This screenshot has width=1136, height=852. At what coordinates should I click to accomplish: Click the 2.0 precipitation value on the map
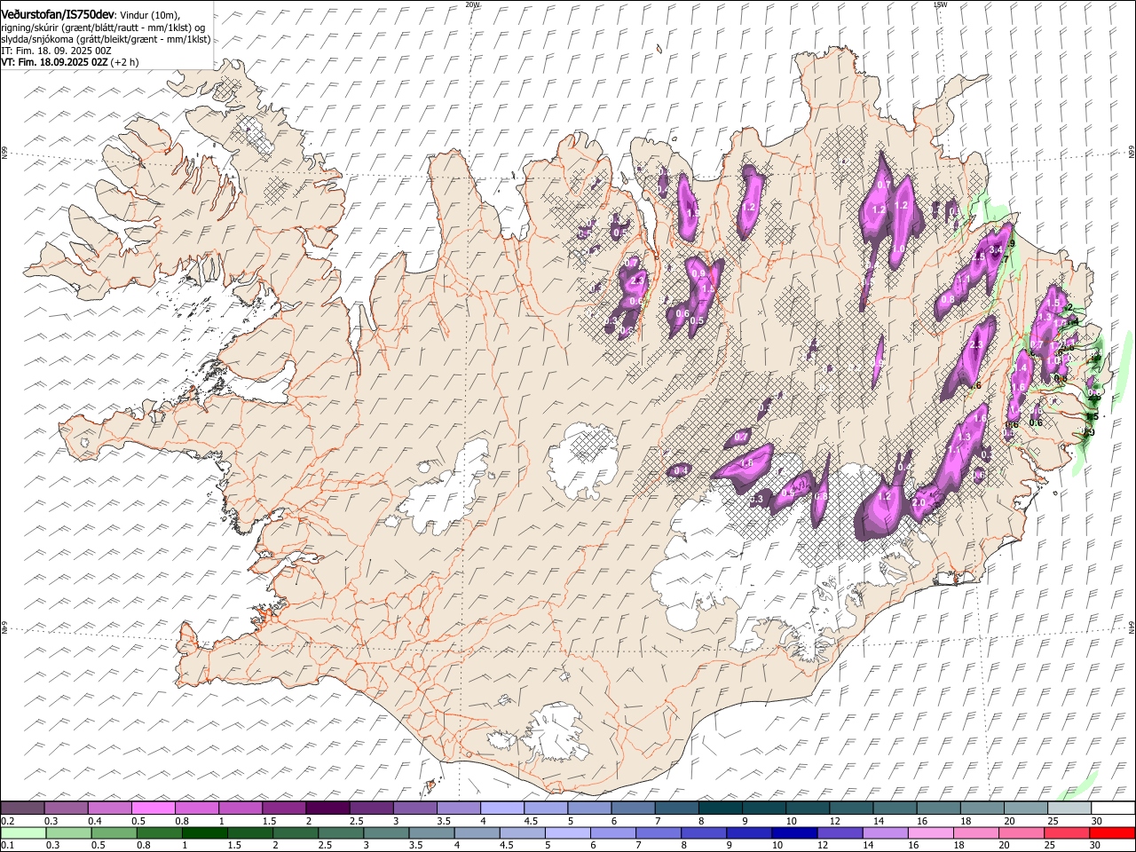(919, 503)
